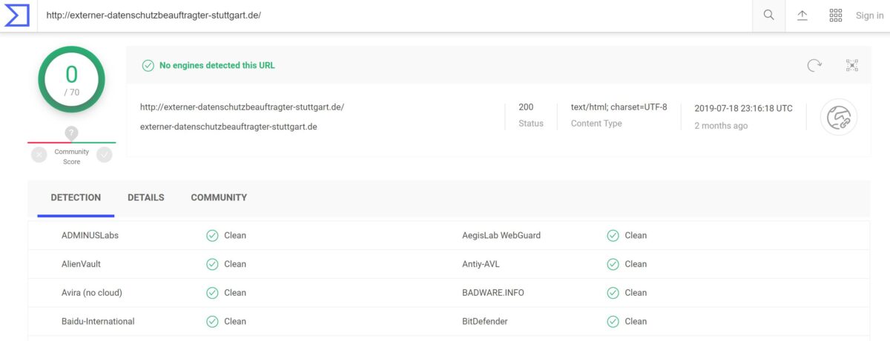Click the community score question mark
890x341 pixels.
(71, 133)
